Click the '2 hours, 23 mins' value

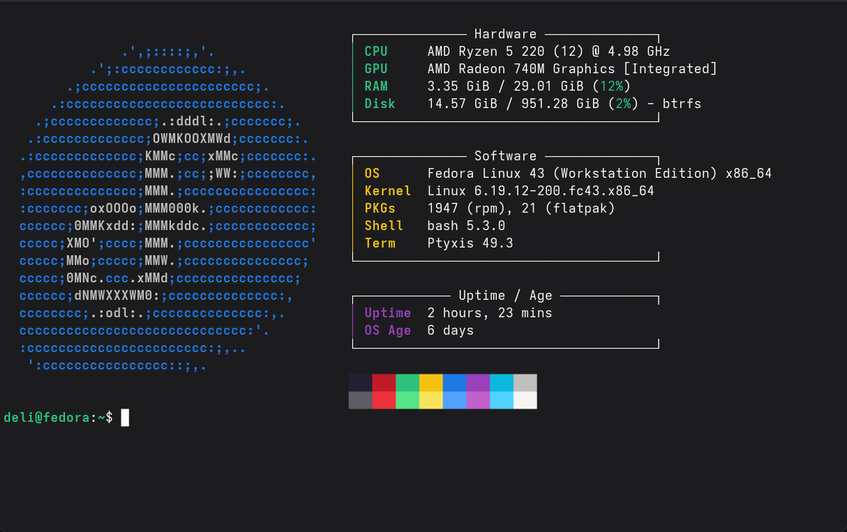coord(490,313)
